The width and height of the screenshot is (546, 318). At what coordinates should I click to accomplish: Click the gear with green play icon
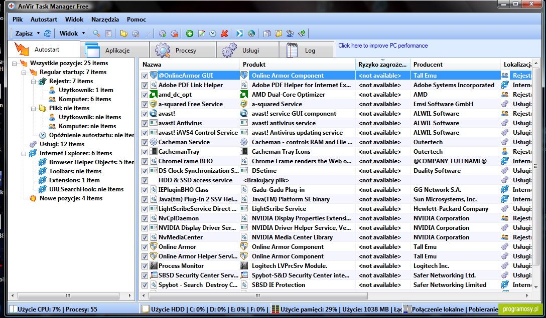point(163,34)
